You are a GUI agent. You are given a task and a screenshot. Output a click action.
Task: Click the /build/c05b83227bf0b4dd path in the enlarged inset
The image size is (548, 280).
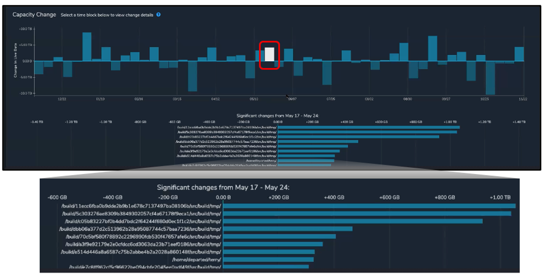pyautogui.click(x=140, y=221)
